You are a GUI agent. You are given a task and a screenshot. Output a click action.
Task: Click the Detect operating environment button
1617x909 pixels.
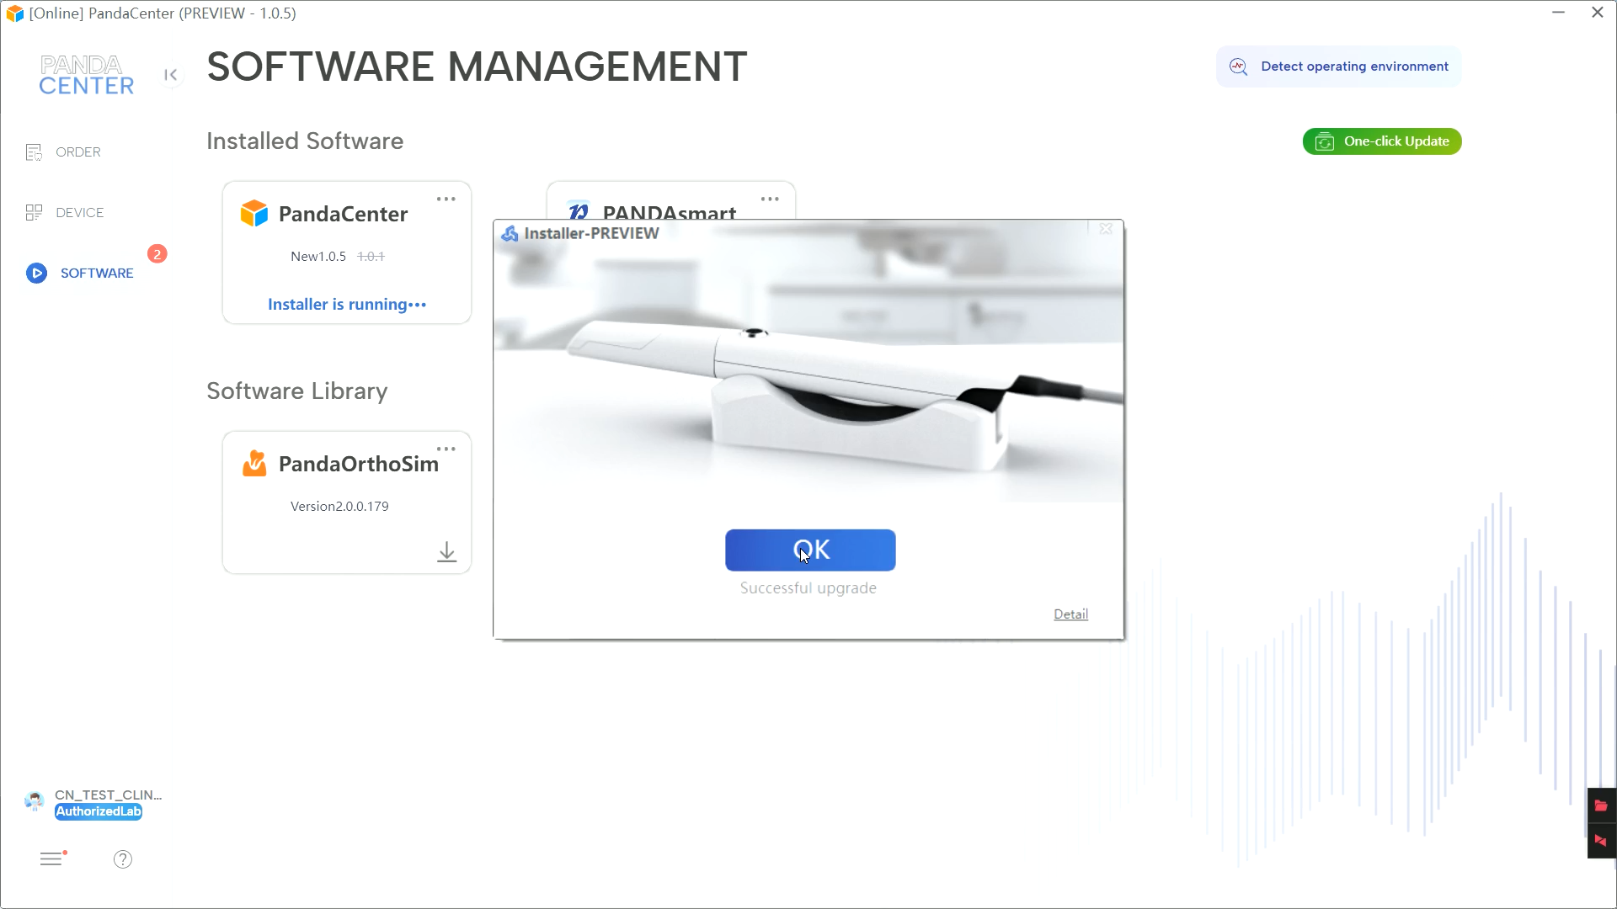(1338, 66)
